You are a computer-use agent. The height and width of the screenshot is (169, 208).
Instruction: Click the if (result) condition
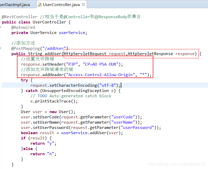click(34, 138)
